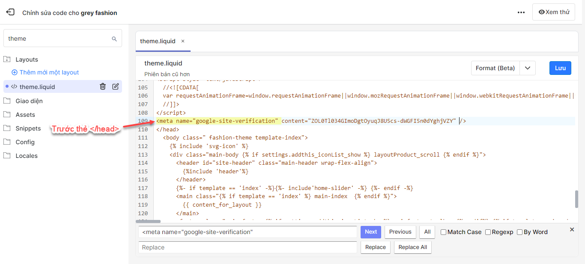This screenshot has height=264, width=585.
Task: Click the Giao diện folder icon
Action: [7, 101]
